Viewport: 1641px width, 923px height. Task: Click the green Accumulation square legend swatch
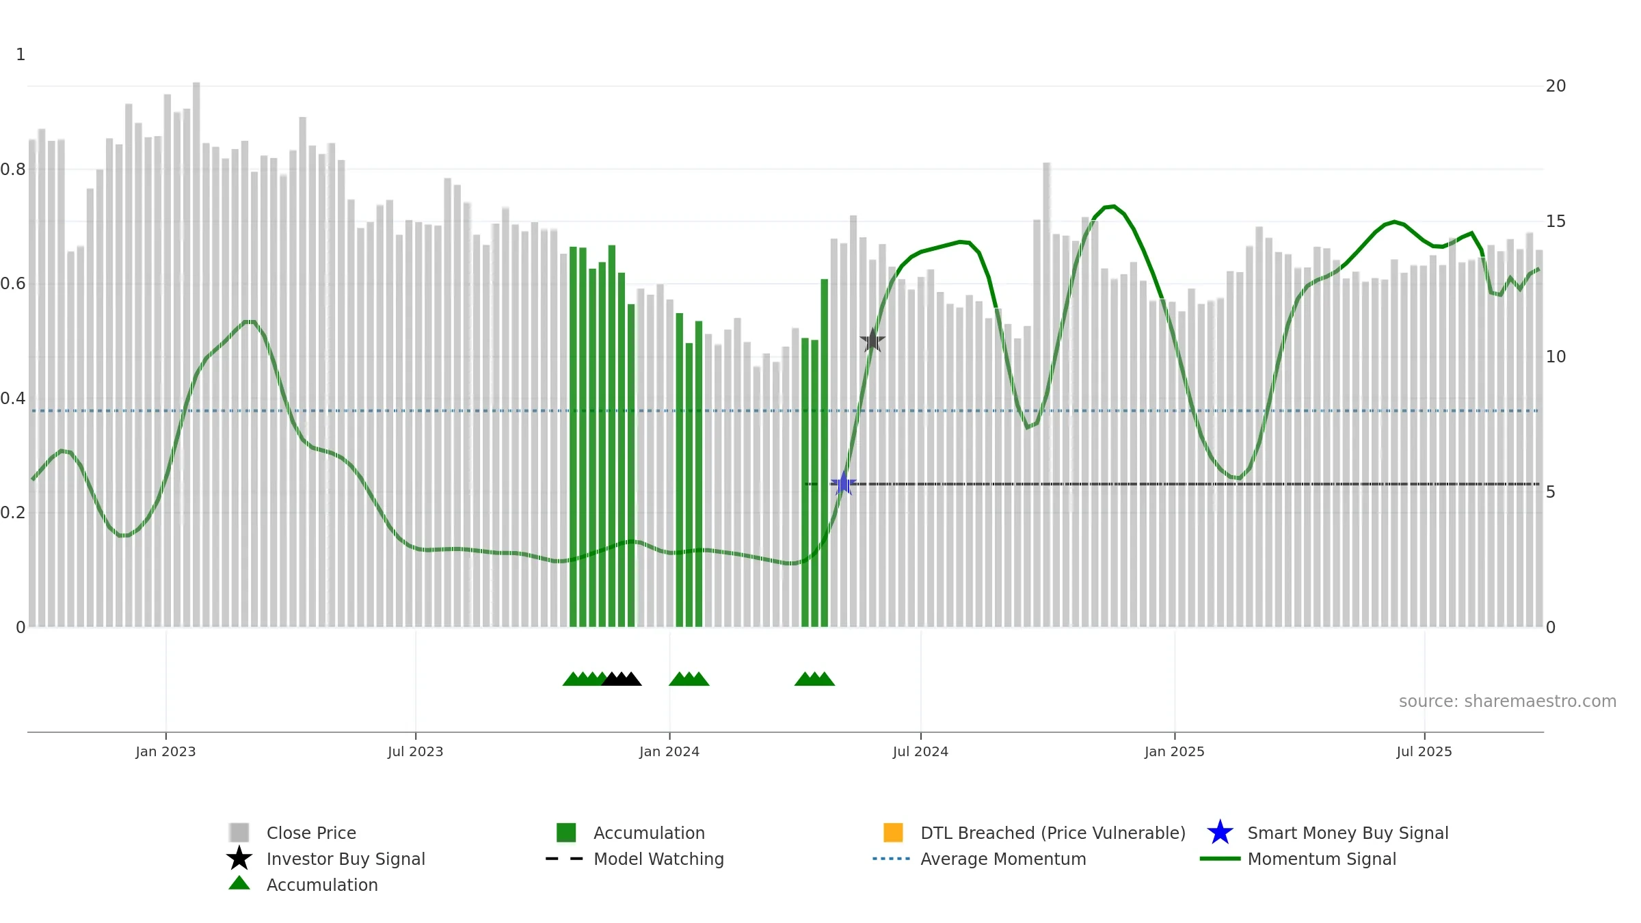pos(566,833)
